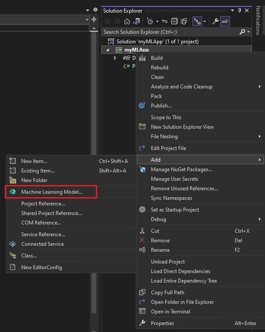Open Solution Explorer window position dropdown
Image resolution: width=265 pixels, height=332 pixels.
pos(232,10)
